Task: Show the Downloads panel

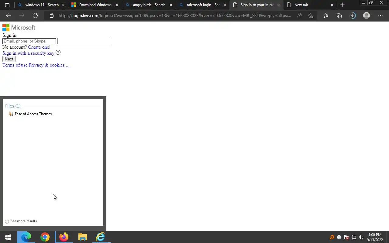Action: [x=353, y=15]
